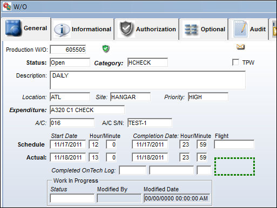This screenshot has width=277, height=208.
Task: Click the Category field HCHECK
Action: click(147, 63)
